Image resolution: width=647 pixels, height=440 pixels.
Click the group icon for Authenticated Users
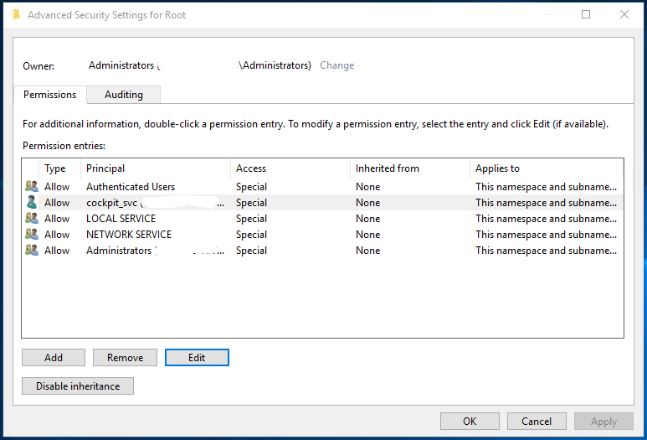pos(32,186)
